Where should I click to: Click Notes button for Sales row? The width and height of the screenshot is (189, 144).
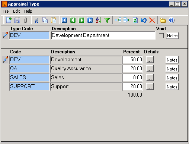tap(172, 78)
